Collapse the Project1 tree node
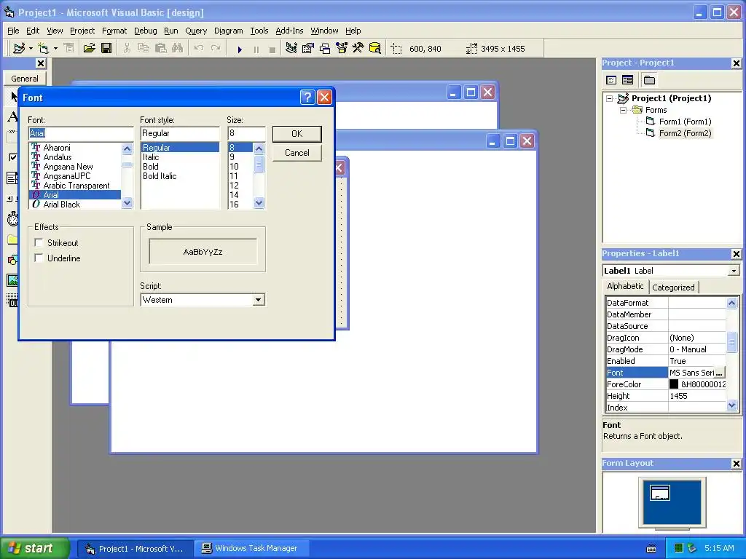 click(610, 98)
